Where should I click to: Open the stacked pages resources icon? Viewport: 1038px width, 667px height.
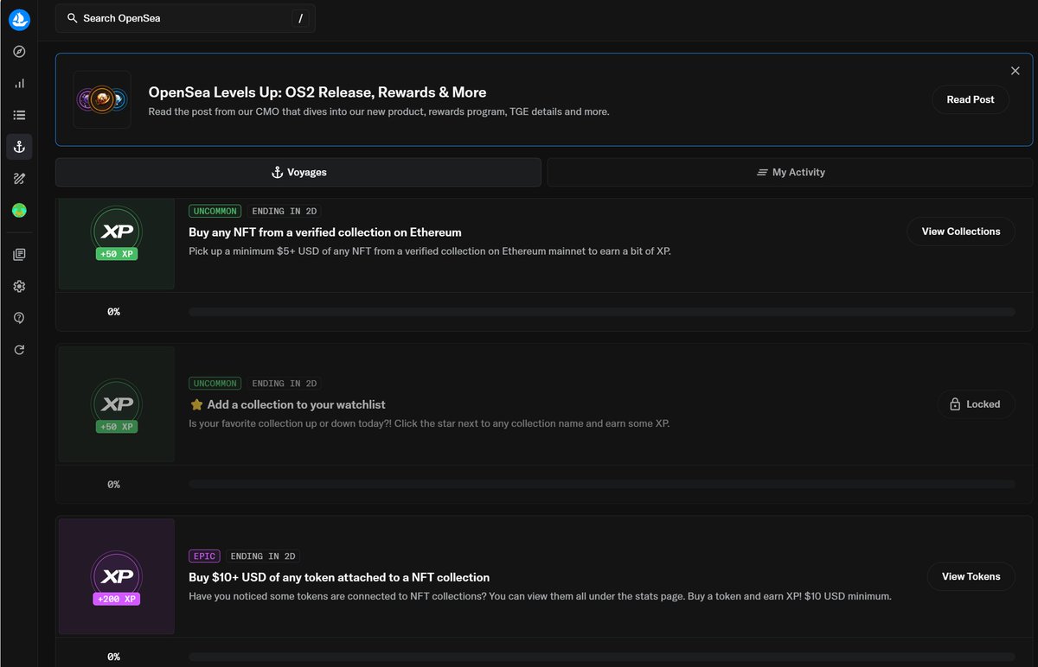tap(19, 255)
